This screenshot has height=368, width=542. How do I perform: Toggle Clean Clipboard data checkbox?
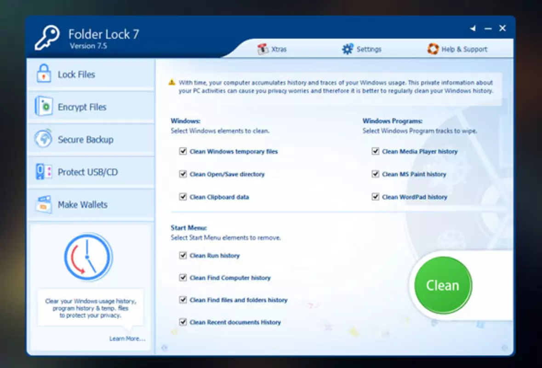click(183, 197)
